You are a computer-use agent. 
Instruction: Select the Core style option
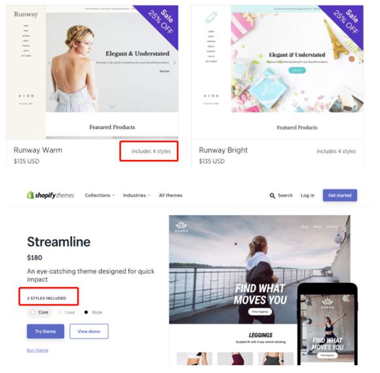tap(40, 313)
